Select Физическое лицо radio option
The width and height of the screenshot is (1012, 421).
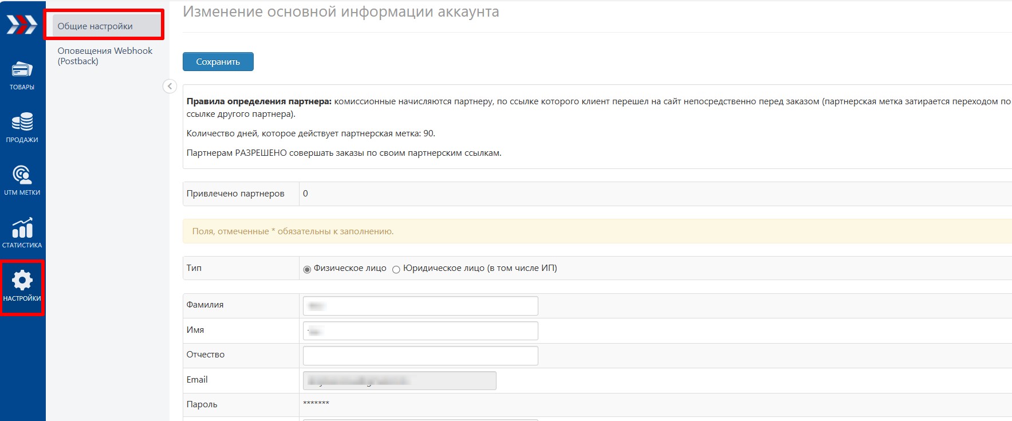pos(307,269)
